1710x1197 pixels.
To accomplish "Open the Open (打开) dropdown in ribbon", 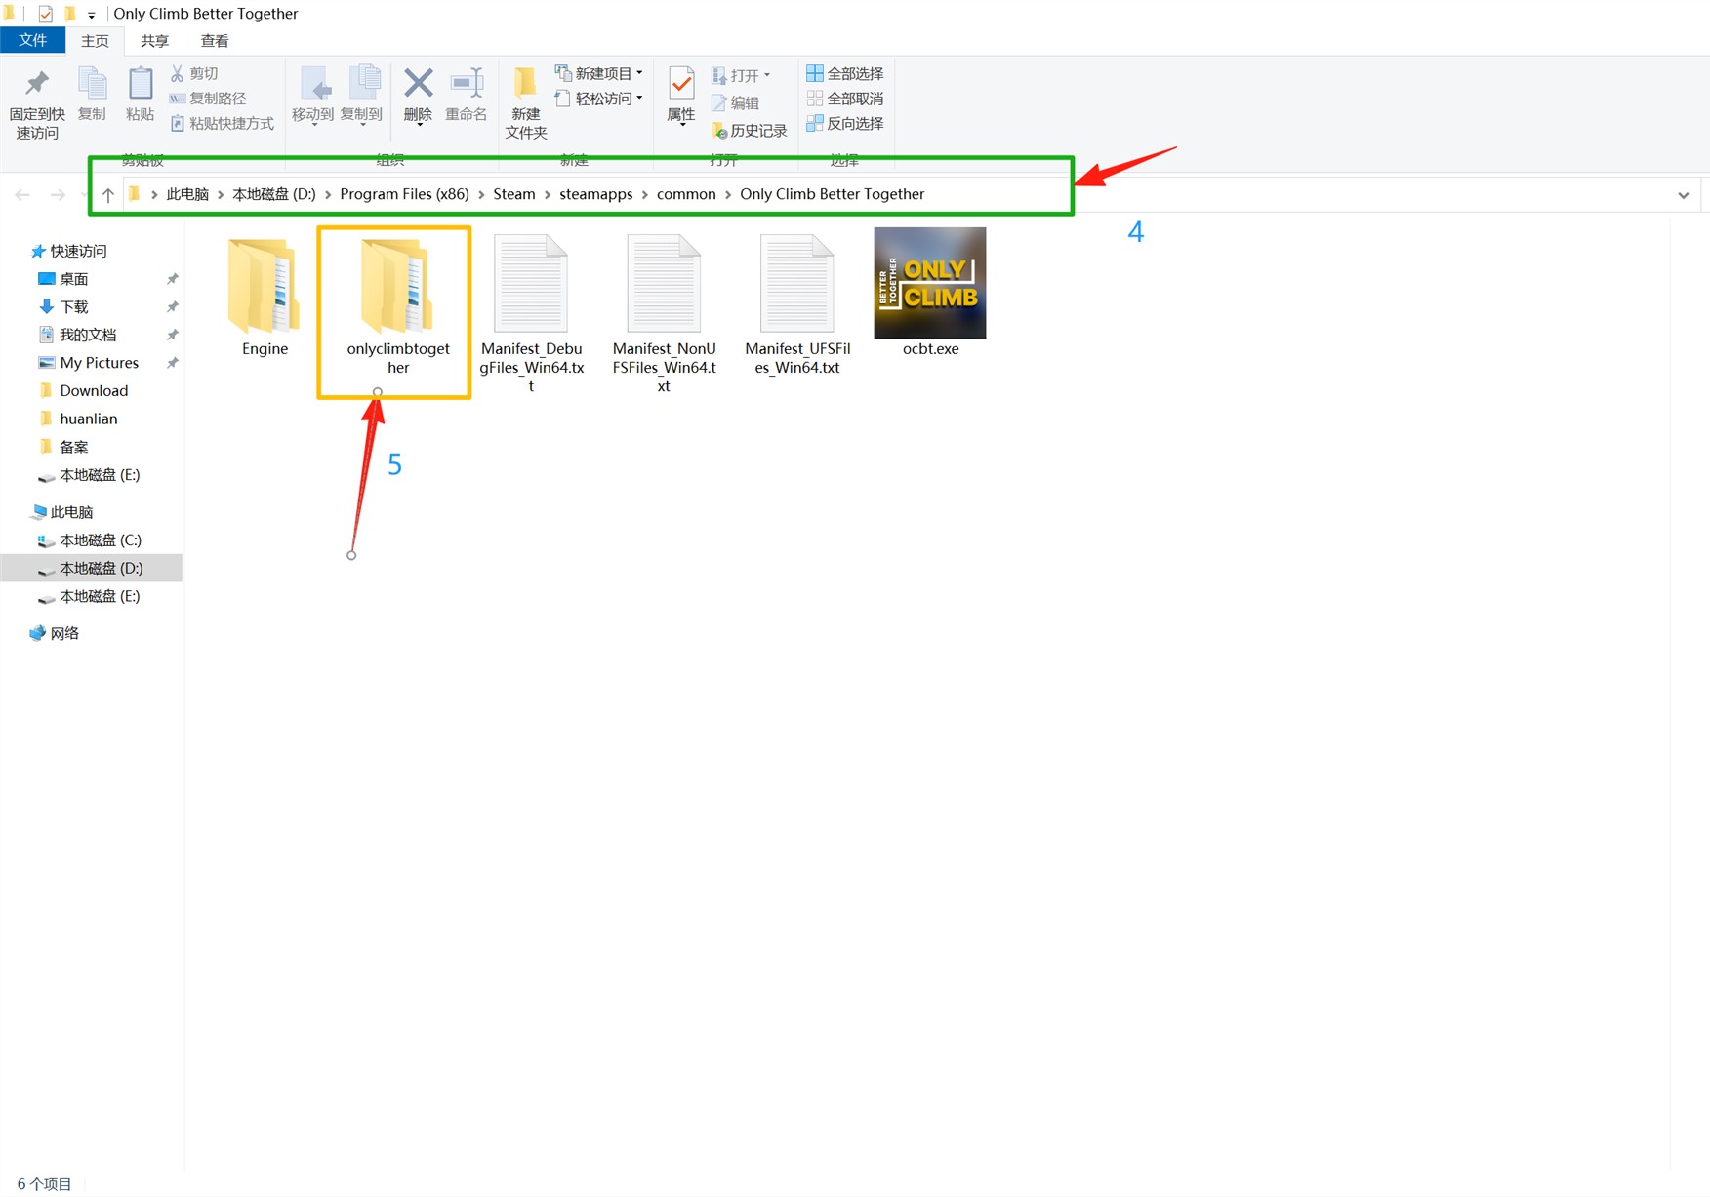I will [741, 75].
